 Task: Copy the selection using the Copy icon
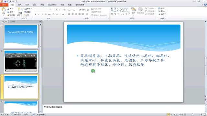click(8, 12)
